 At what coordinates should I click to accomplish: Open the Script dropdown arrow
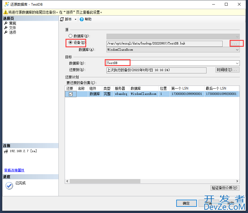pyautogui.click(x=75, y=19)
